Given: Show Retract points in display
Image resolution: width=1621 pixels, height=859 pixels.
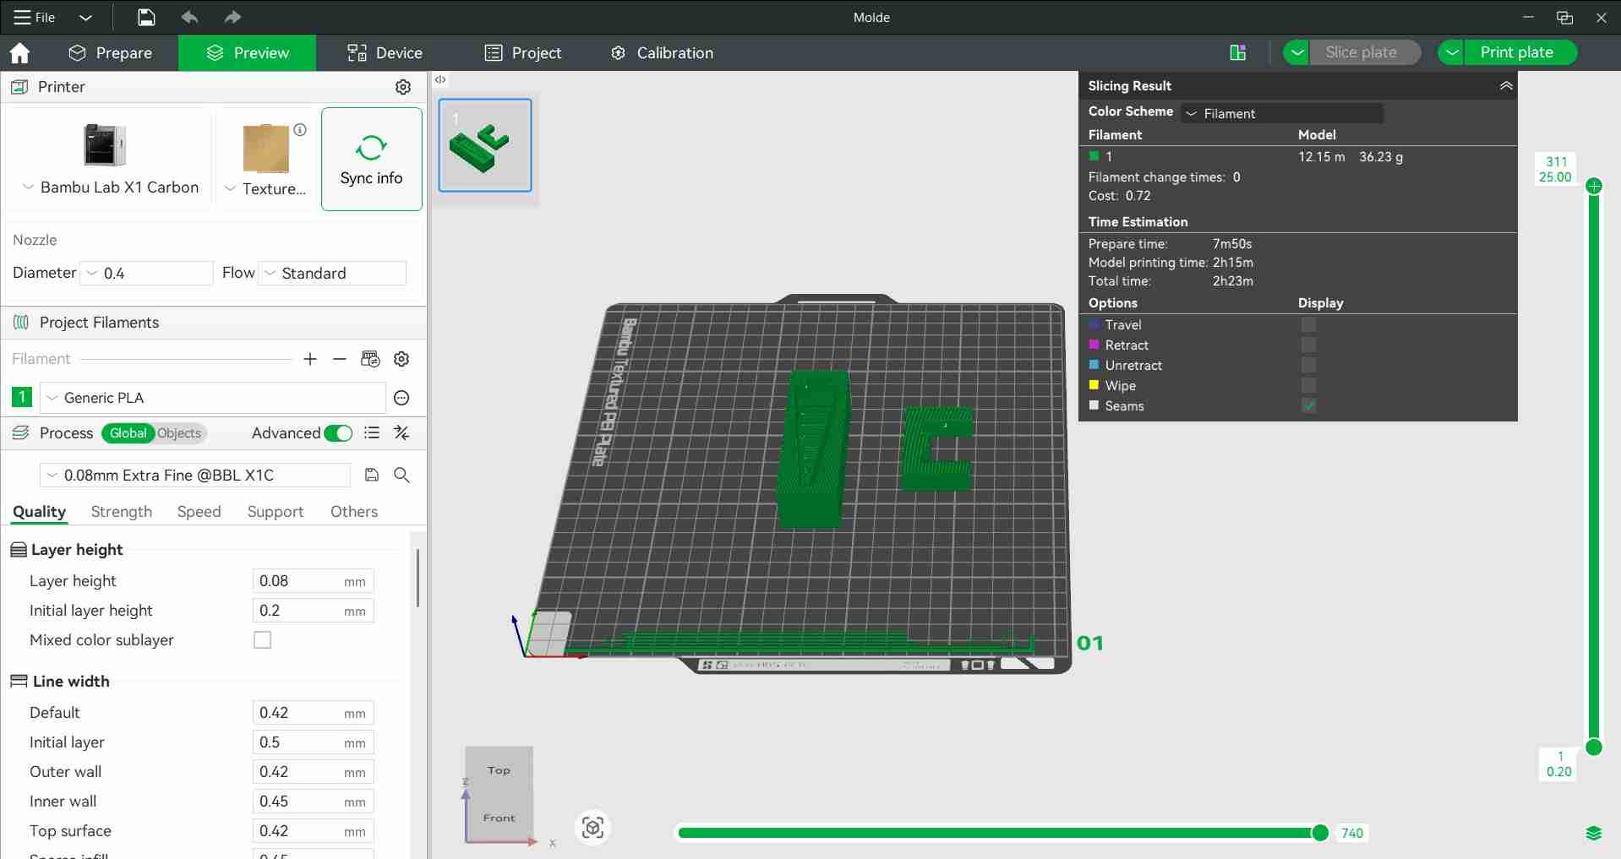Looking at the screenshot, I should pyautogui.click(x=1308, y=345).
